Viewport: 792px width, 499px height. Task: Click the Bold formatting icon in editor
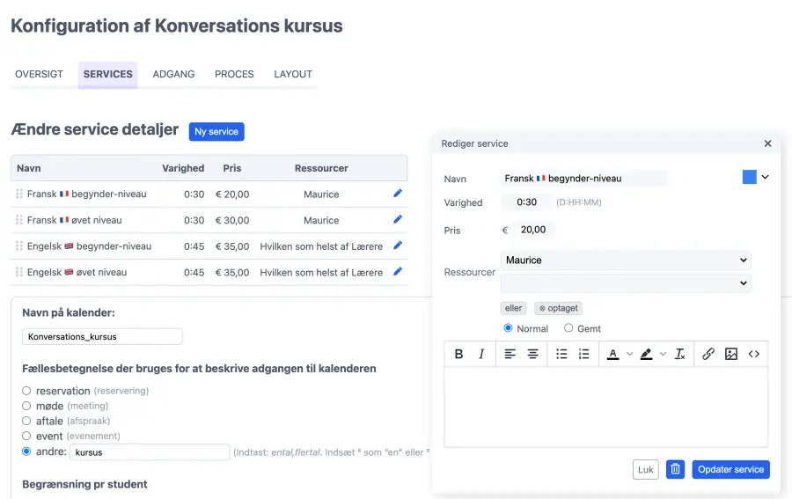[458, 354]
